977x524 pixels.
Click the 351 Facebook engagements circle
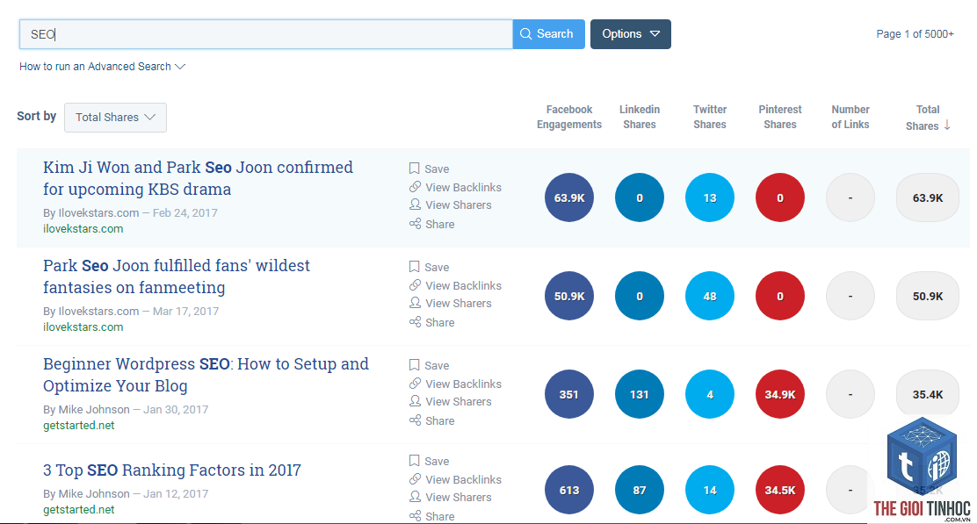(568, 395)
